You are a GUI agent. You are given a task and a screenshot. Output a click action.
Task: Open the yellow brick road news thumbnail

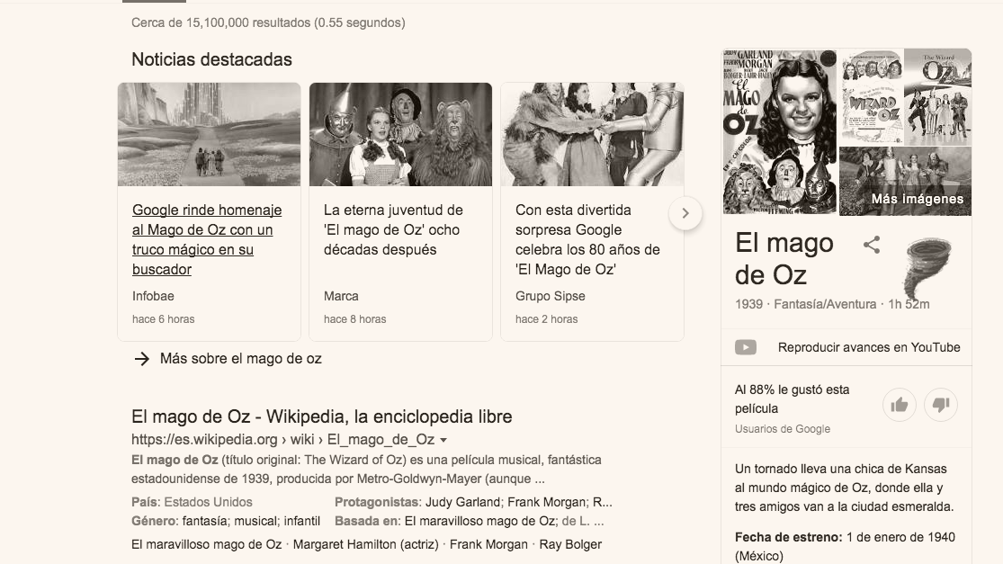click(x=210, y=134)
